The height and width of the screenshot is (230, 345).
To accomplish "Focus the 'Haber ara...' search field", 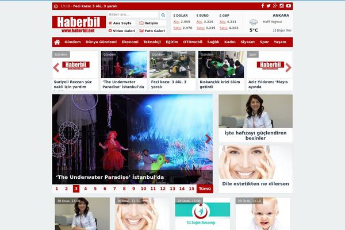I will pyautogui.click(x=133, y=14).
